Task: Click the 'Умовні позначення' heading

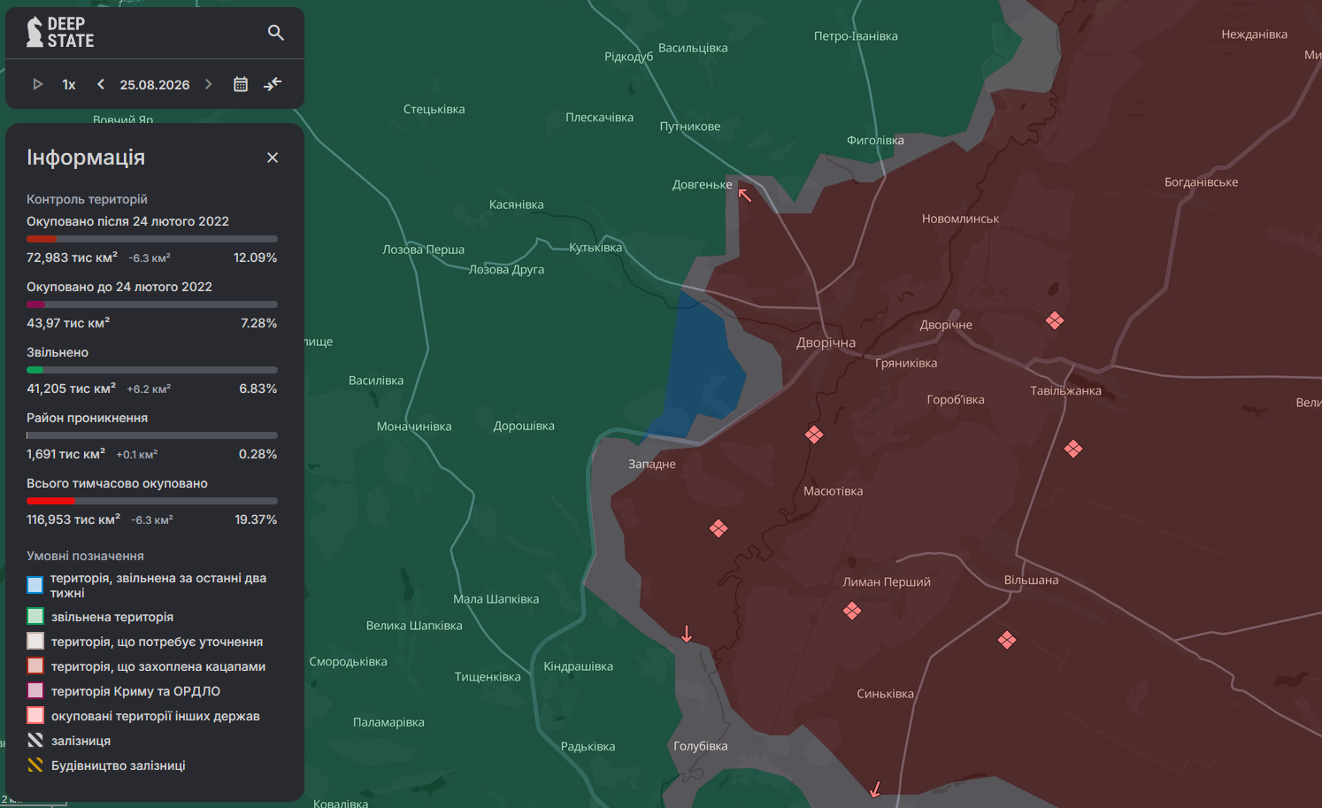Action: 85,556
